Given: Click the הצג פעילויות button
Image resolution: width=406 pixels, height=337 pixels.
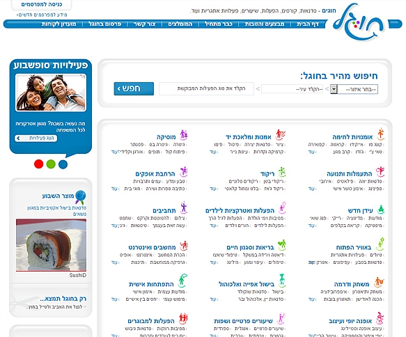Looking at the screenshot, I should [x=36, y=139].
